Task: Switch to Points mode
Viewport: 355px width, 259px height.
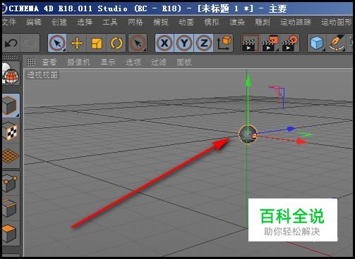Action: pos(11,183)
